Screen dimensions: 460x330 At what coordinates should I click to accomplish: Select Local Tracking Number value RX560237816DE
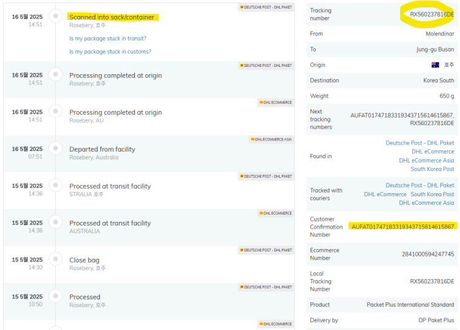tap(432, 282)
